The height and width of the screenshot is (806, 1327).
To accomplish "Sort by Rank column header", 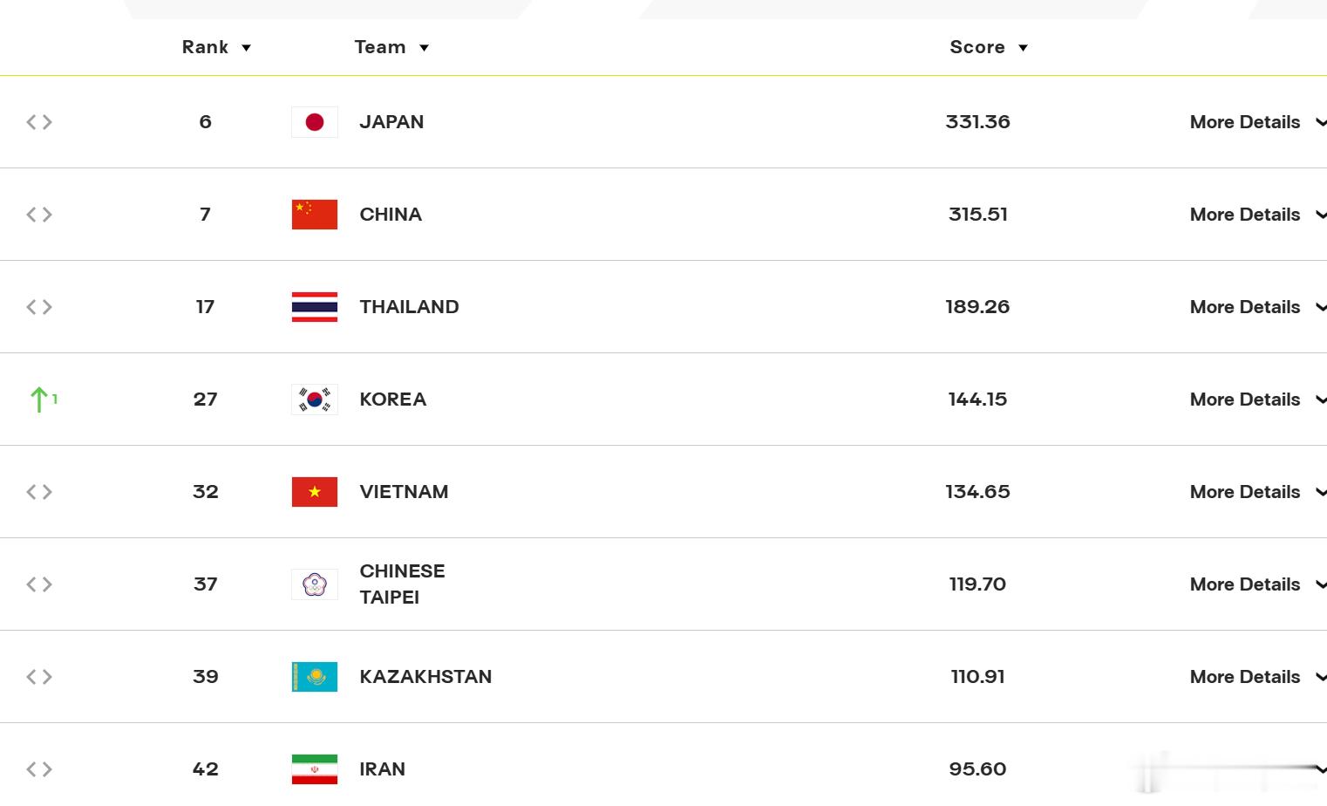I will tap(216, 47).
